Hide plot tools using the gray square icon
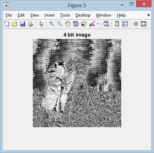This screenshot has height=153, width=154. point(136,24)
